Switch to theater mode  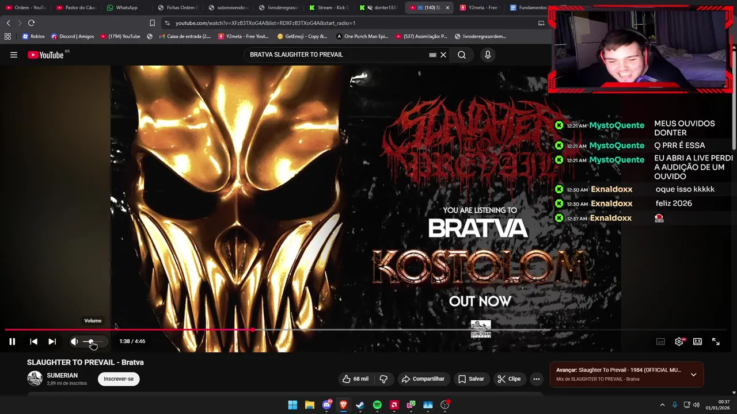pos(697,342)
